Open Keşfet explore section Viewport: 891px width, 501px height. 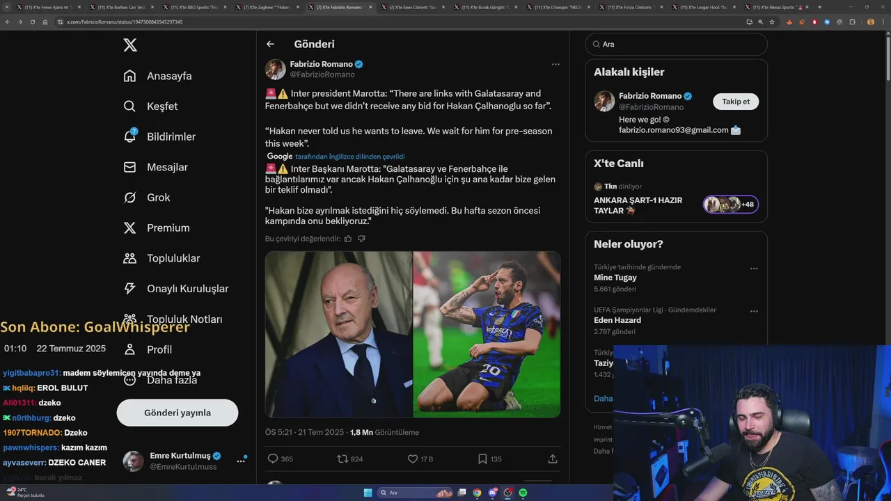(150, 106)
